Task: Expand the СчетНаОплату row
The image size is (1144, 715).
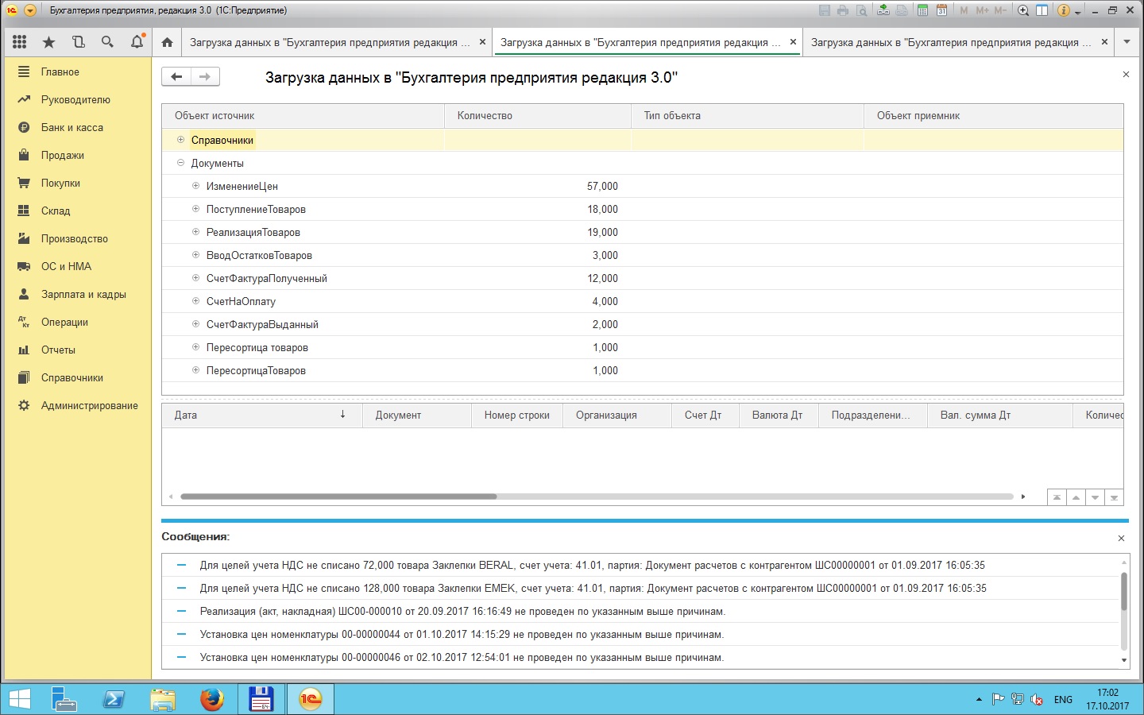Action: [195, 301]
